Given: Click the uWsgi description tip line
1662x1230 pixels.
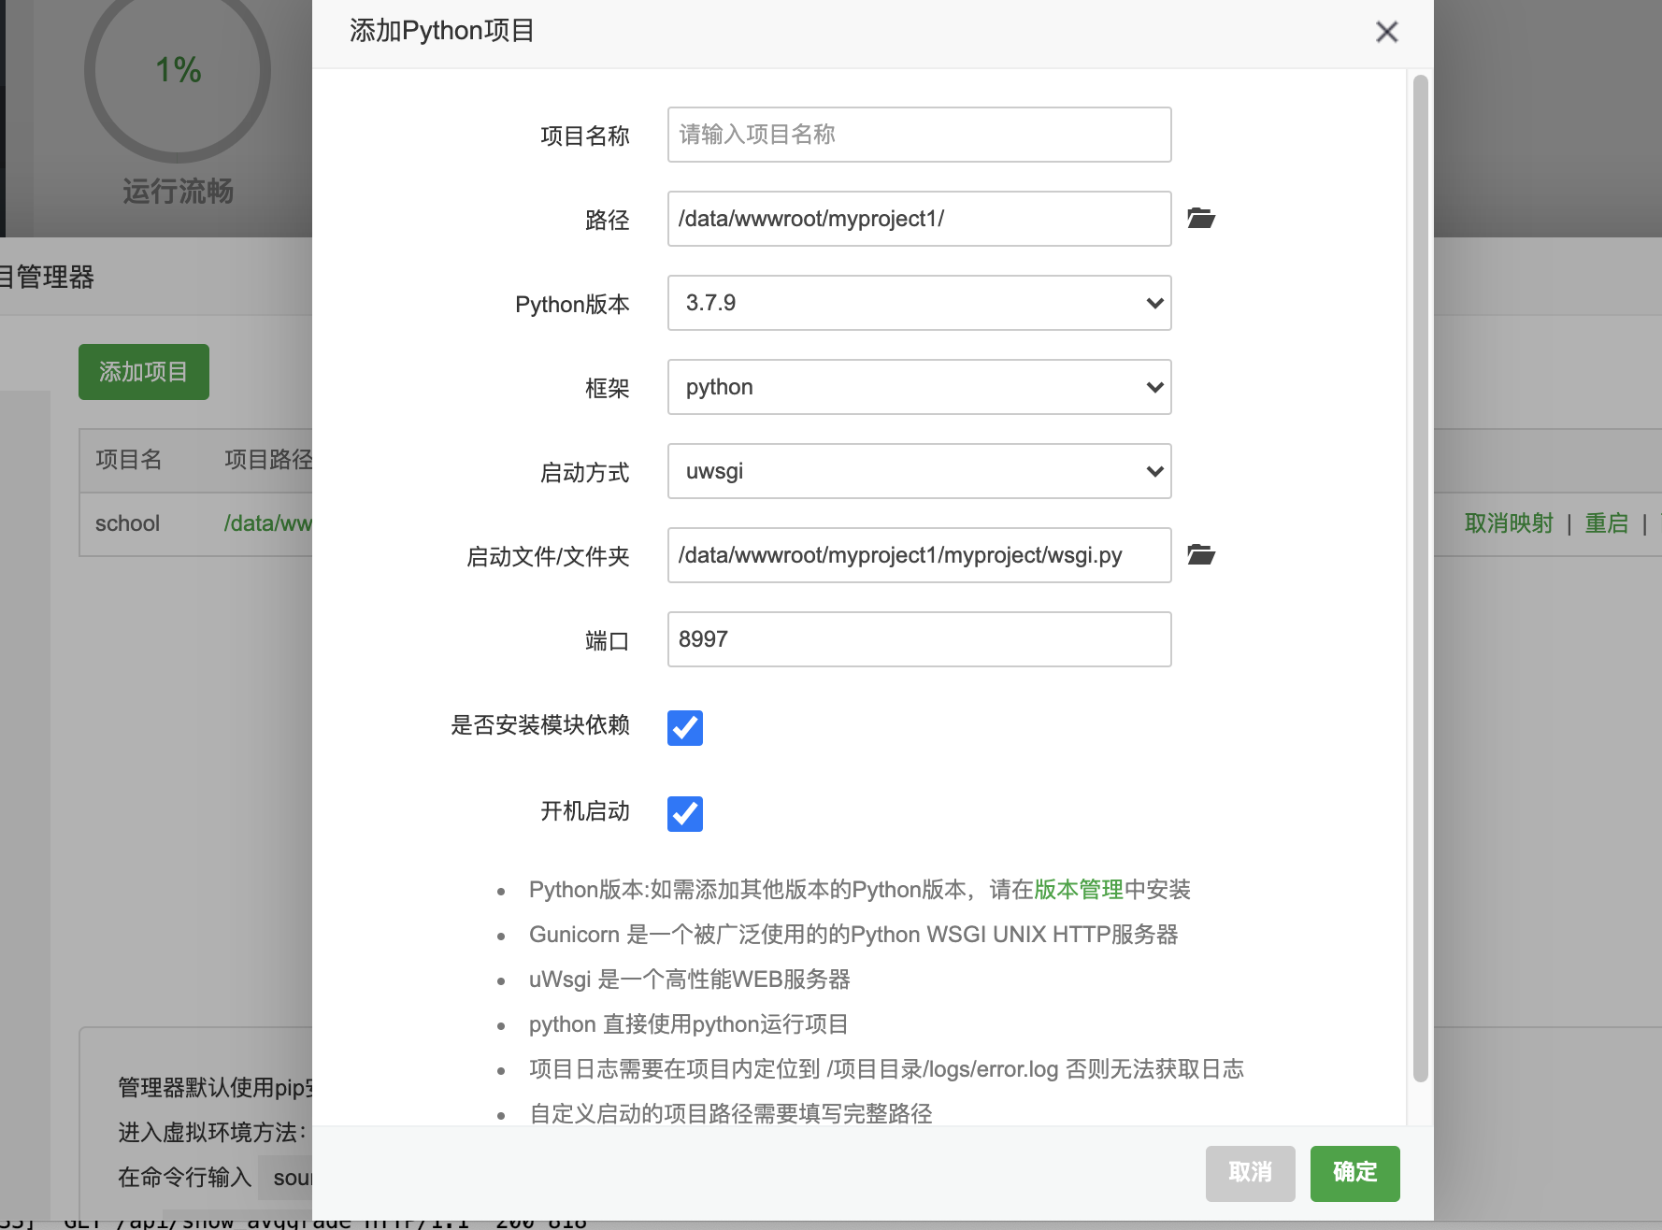Looking at the screenshot, I should tap(690, 980).
